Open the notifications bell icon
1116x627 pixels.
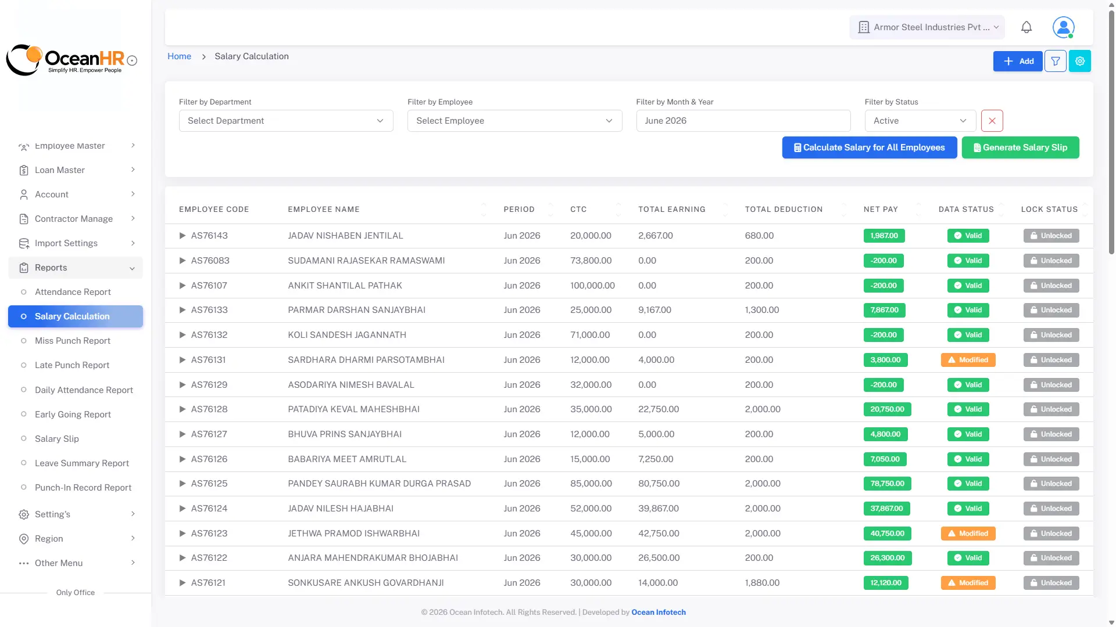coord(1026,27)
